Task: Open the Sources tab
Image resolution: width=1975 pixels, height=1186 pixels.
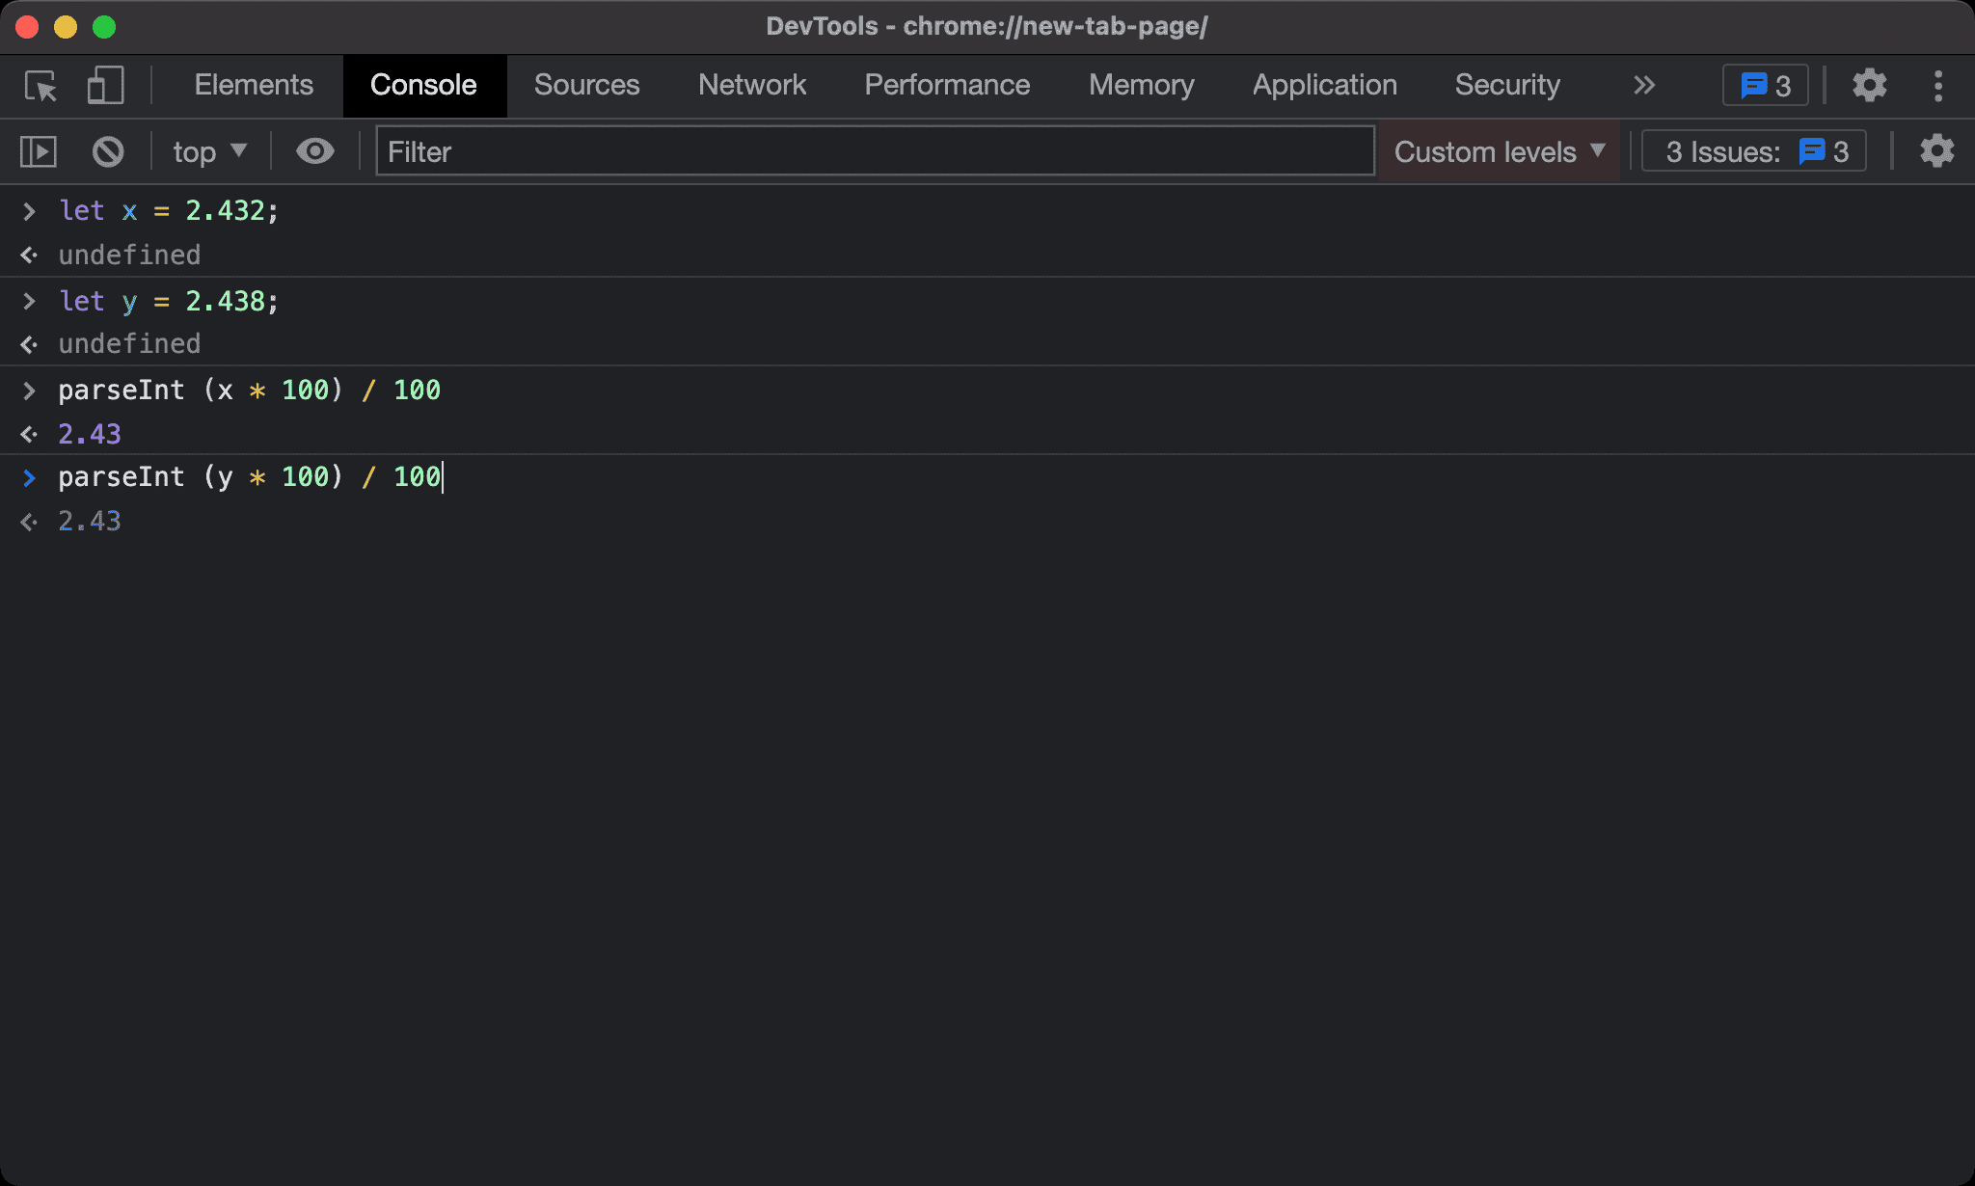Action: (x=586, y=86)
